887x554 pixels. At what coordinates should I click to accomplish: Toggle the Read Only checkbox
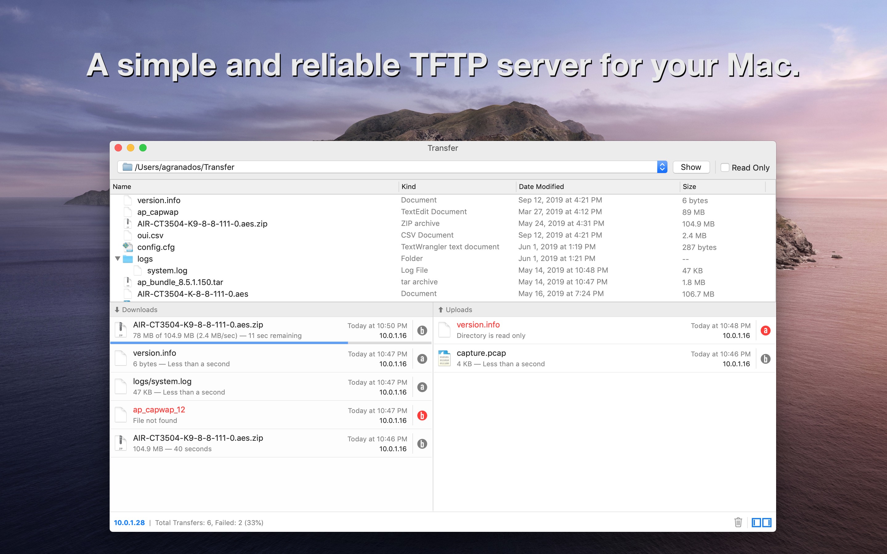pos(725,167)
